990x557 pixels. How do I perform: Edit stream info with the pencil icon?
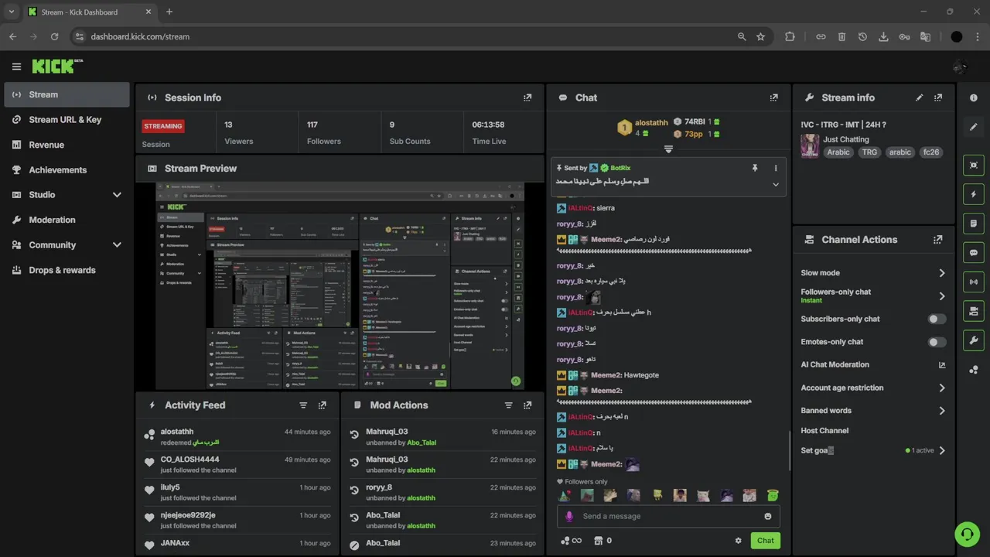(x=920, y=97)
